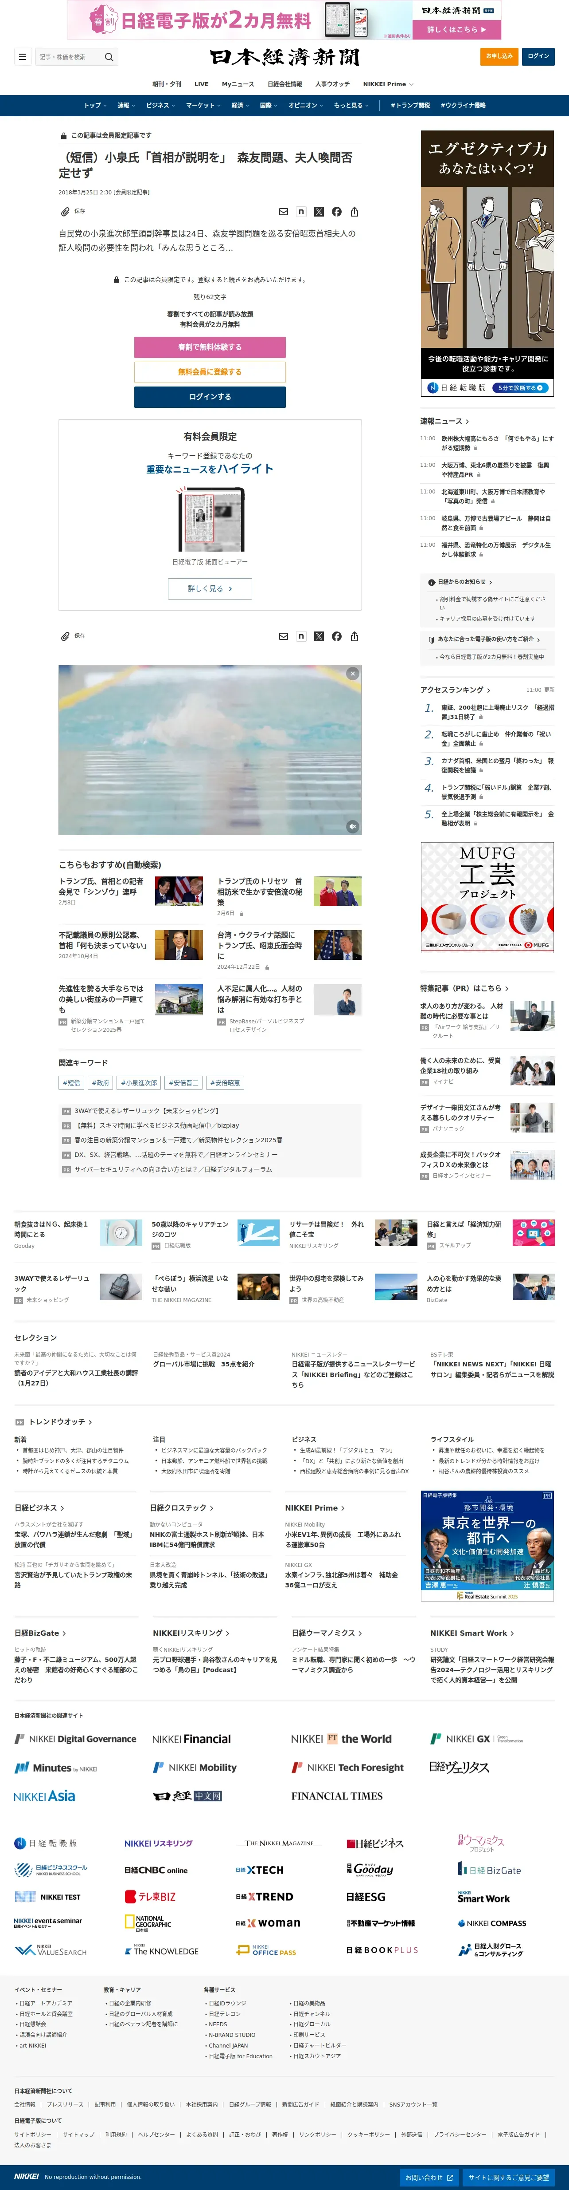Expand the オピニオン navigation dropdown

point(306,106)
